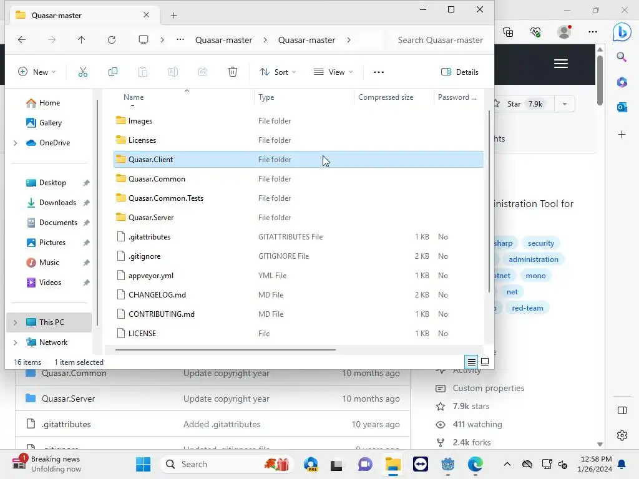Close the Quasar-master tab
The image size is (639, 479).
146,15
